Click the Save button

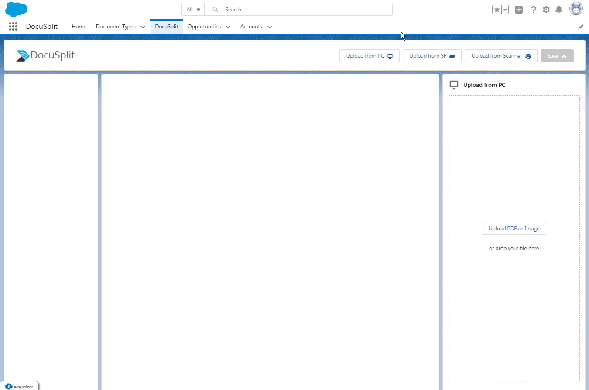tap(557, 56)
